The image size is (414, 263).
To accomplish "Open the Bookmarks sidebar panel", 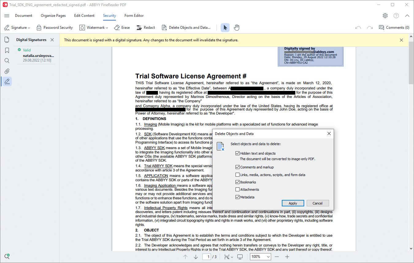I will [x=7, y=50].
